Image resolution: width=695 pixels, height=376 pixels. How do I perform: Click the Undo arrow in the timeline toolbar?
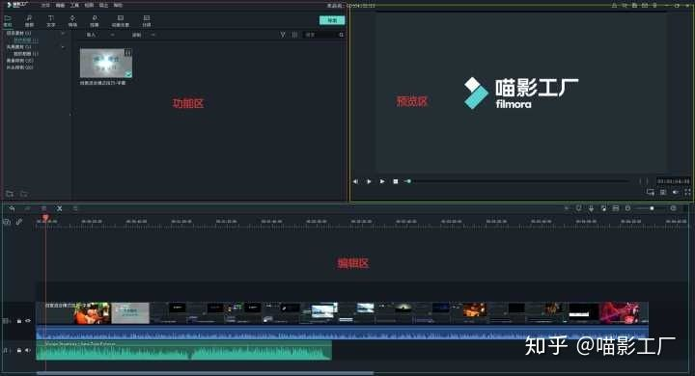click(x=12, y=208)
